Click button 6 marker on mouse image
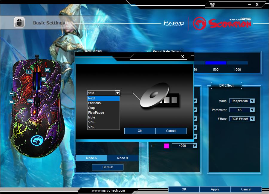 30,101
